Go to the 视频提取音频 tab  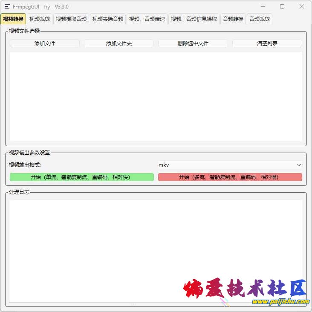coord(71,19)
